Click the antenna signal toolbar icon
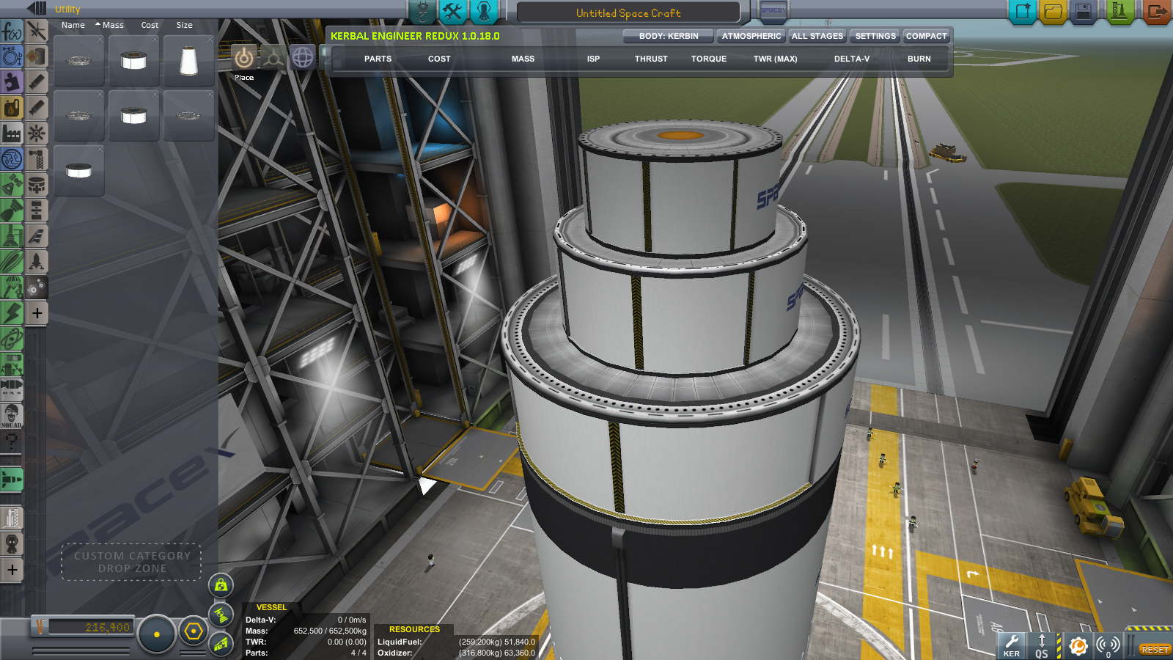Image resolution: width=1173 pixels, height=660 pixels. (x=1108, y=646)
